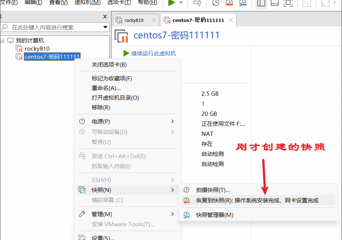The image size is (342, 240).
Task: Click the library search input field
Action: [x=54, y=27]
